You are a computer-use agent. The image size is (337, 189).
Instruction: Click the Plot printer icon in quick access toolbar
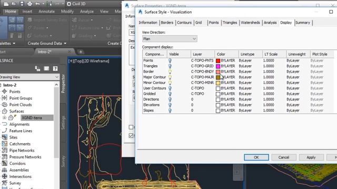point(29,4)
